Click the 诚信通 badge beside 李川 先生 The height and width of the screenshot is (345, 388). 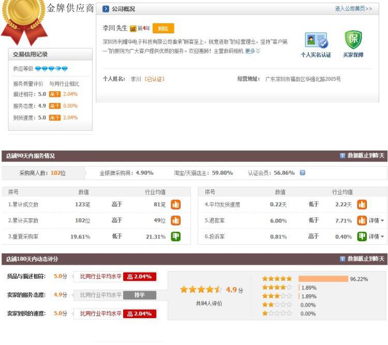point(133,29)
